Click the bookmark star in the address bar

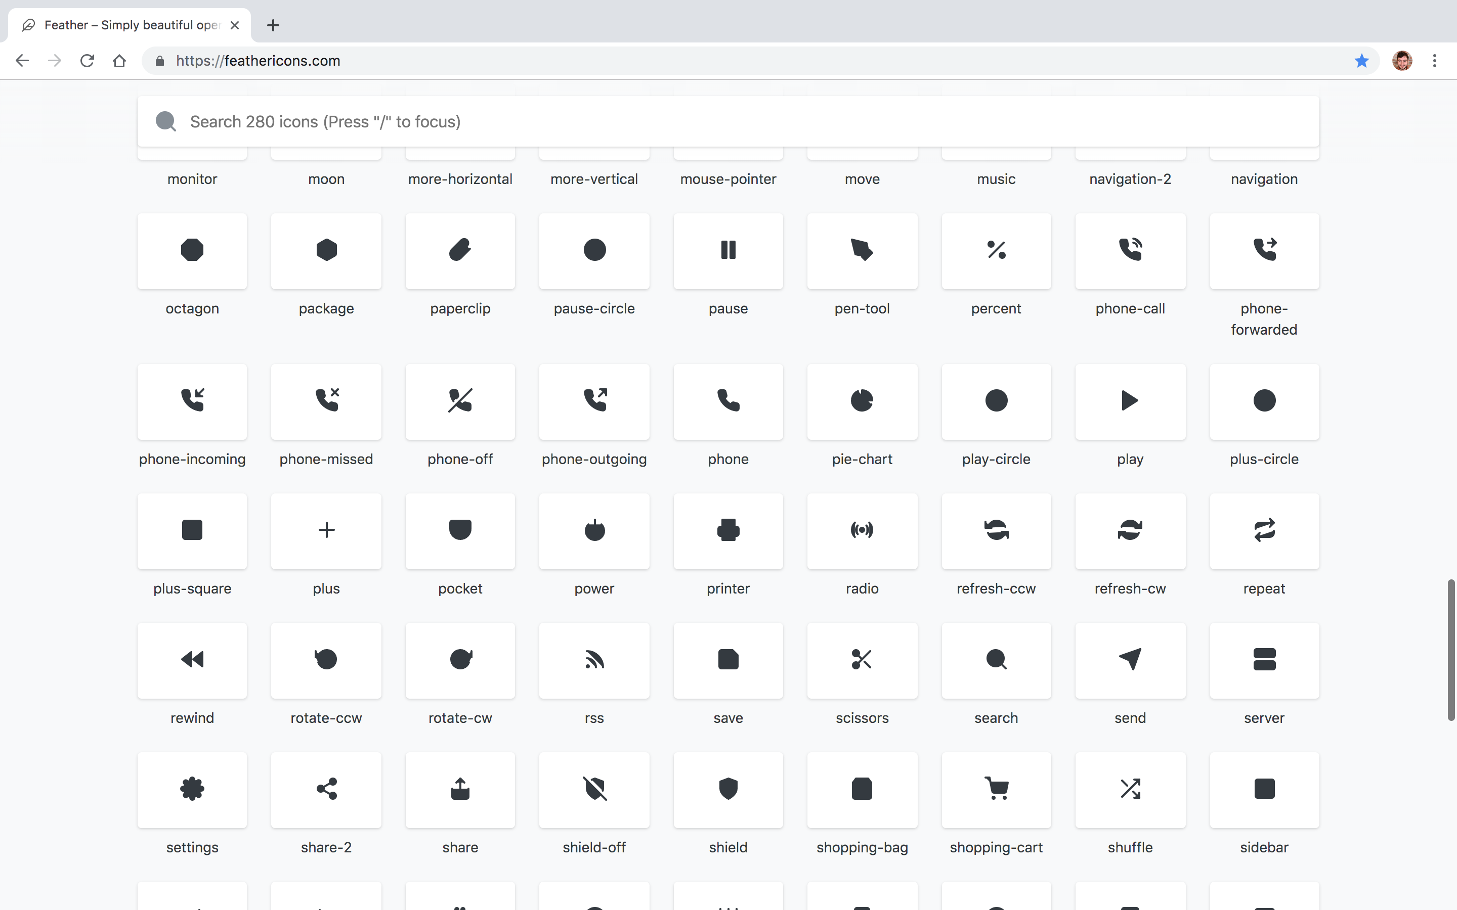1361,60
